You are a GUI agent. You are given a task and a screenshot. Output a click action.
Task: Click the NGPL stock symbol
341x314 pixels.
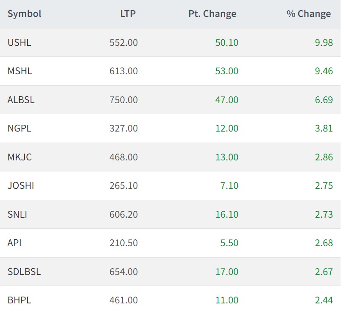pyautogui.click(x=20, y=128)
